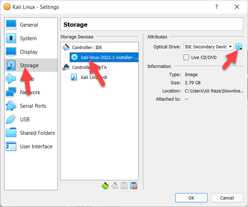
Task: Open the General settings category
Action: pos(29,25)
